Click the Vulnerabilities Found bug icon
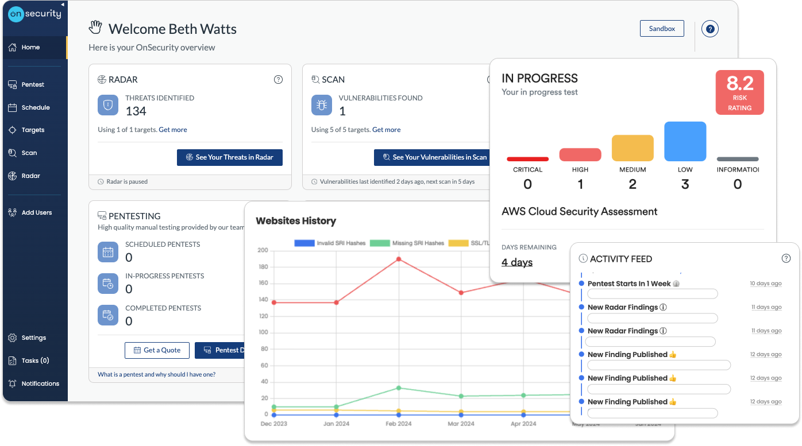This screenshot has width=802, height=446. point(322,105)
